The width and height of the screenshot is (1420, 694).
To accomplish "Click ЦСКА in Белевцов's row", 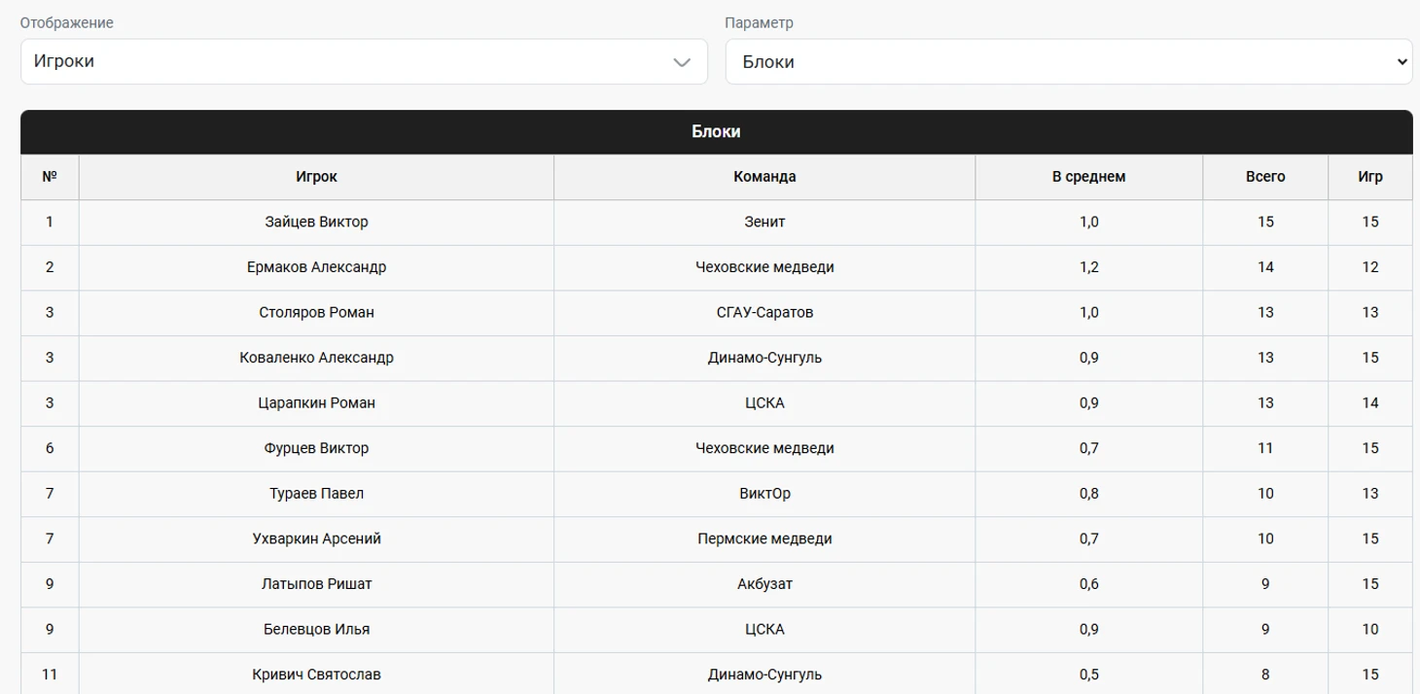I will pyautogui.click(x=764, y=630).
